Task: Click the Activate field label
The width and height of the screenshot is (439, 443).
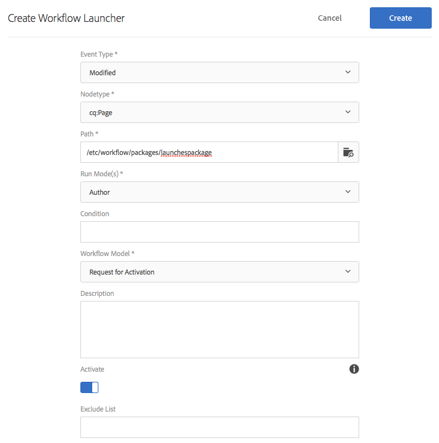Action: (x=92, y=369)
